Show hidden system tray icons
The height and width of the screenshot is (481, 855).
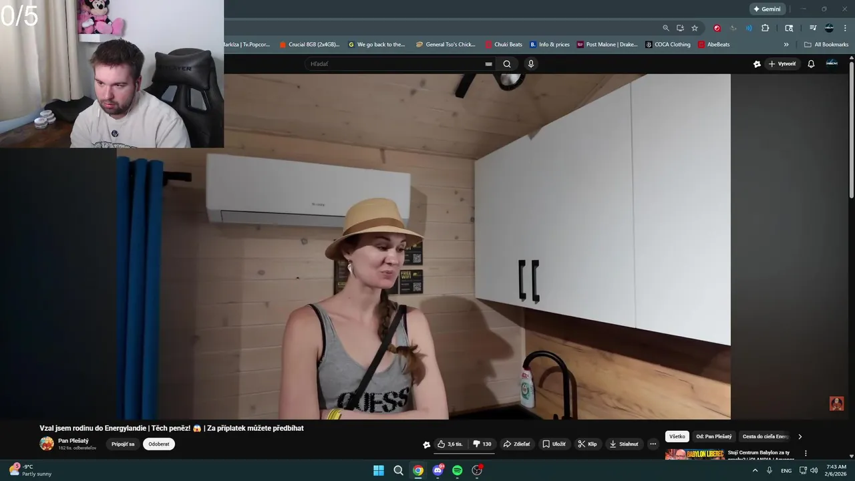755,470
